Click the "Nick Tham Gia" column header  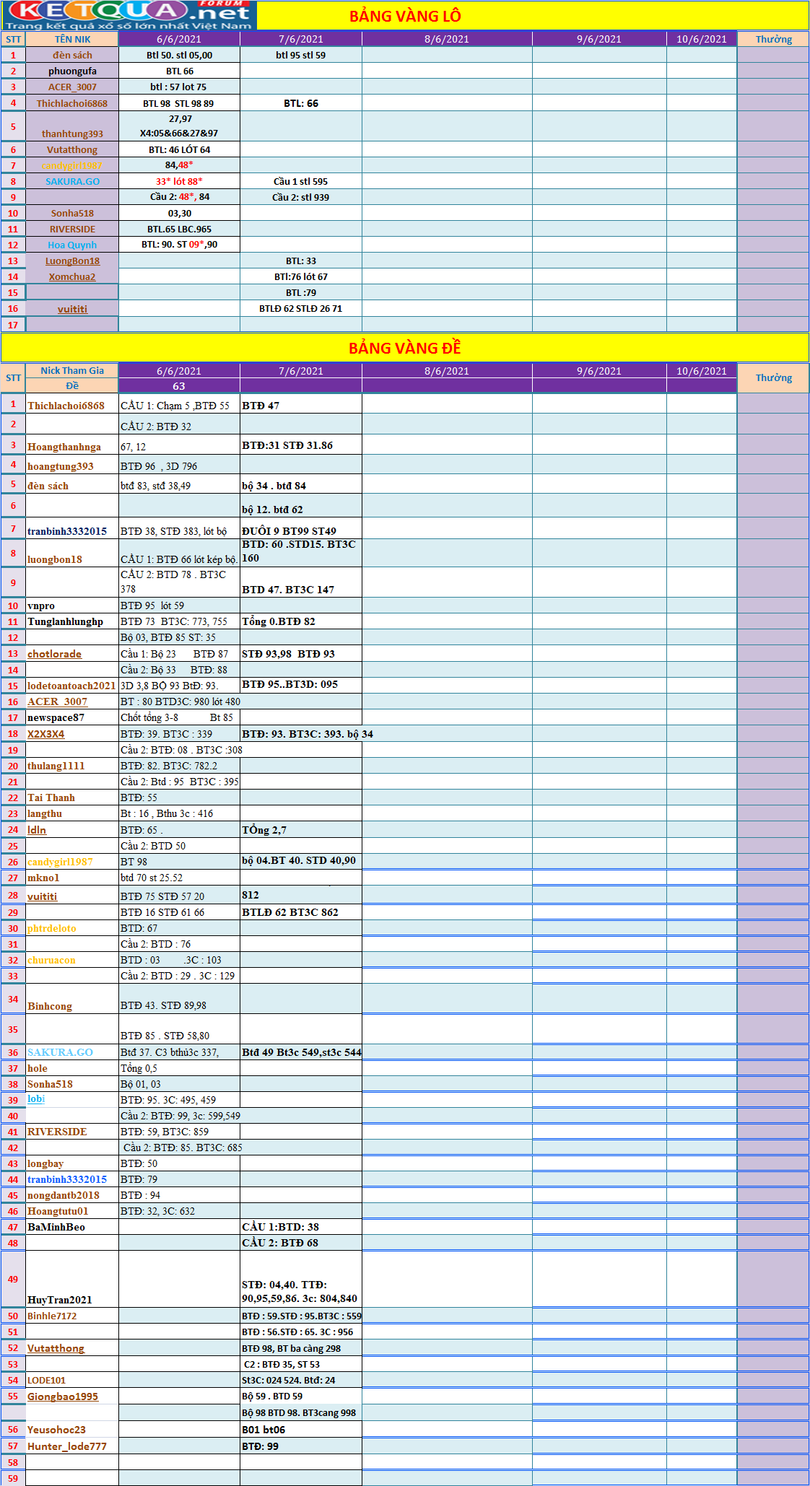pos(72,371)
